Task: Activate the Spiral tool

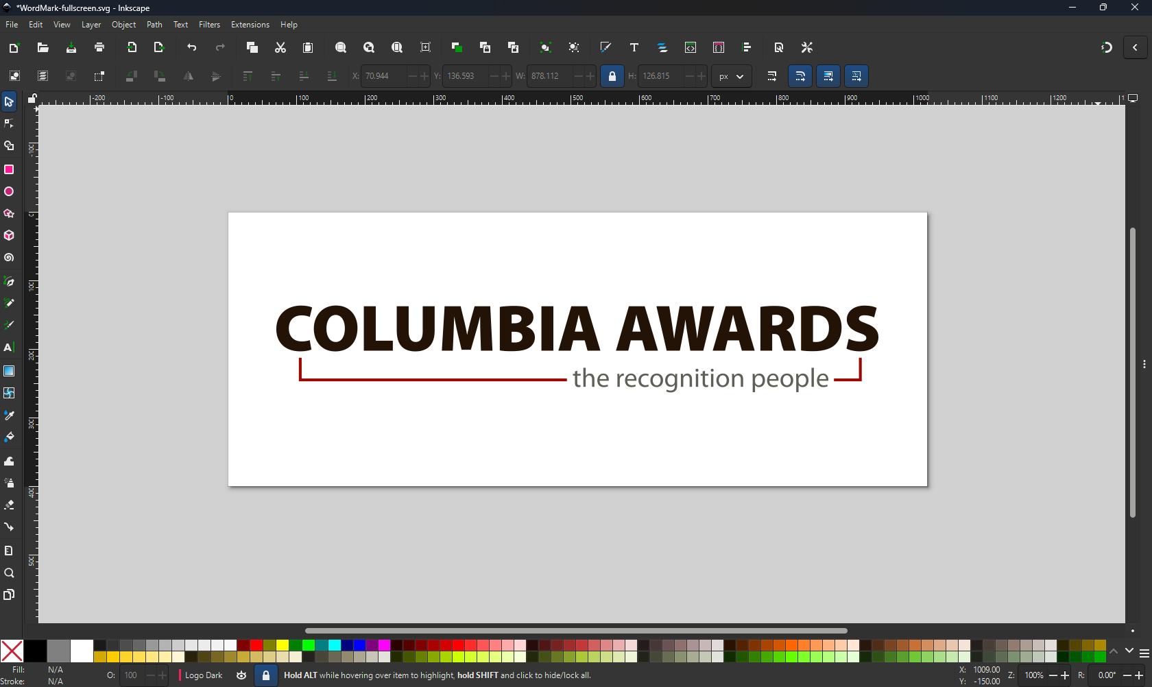Action: coord(9,258)
